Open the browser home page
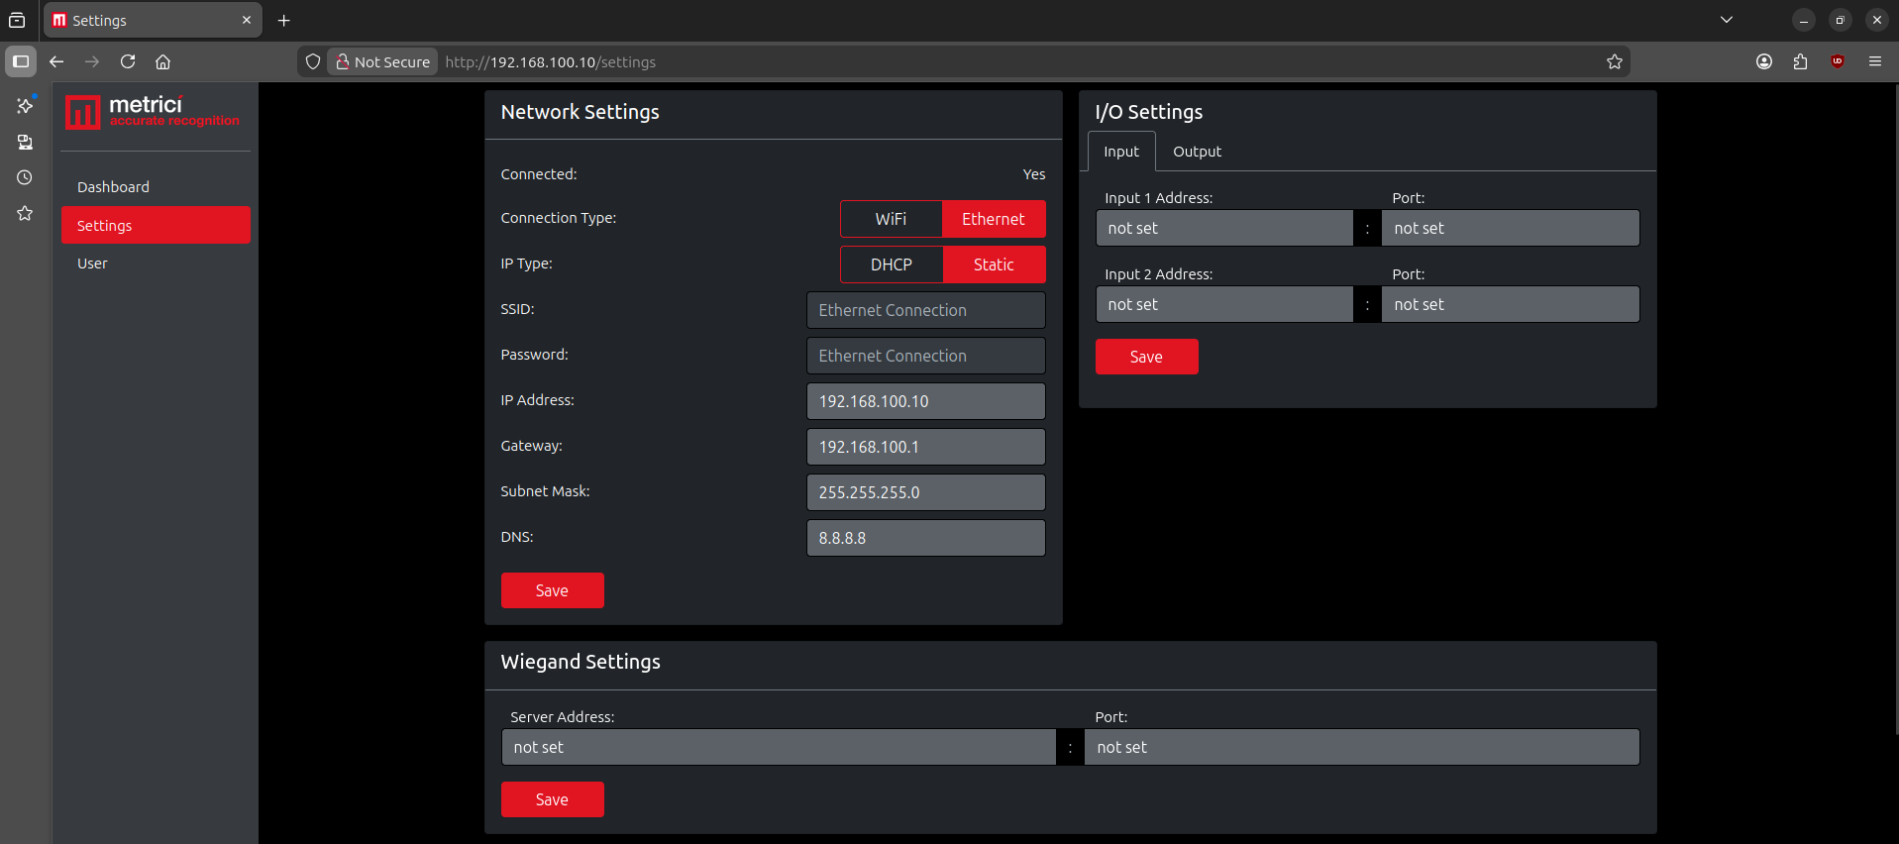 163,61
